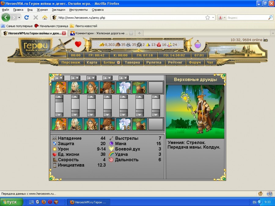Open the back/forward history dropdown arrow
275x206 pixels.
(19, 17)
